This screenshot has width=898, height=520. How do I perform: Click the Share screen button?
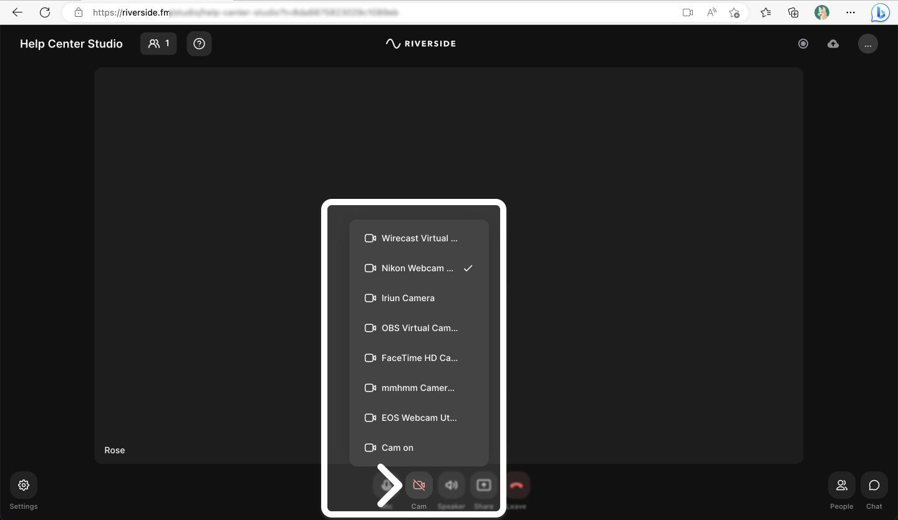(483, 485)
